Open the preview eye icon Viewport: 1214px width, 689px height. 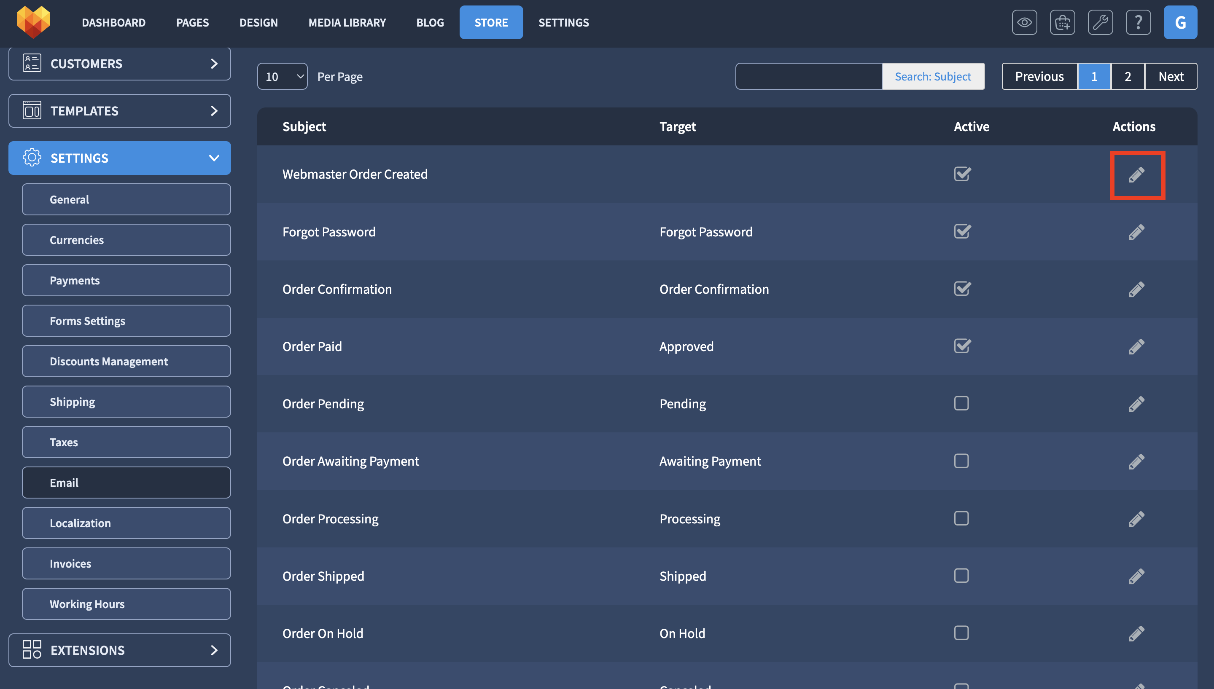1024,22
